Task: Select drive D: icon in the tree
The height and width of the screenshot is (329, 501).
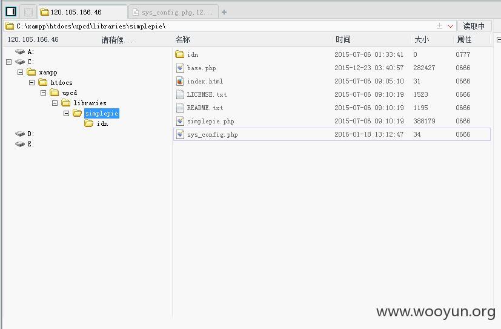Action: [x=20, y=134]
